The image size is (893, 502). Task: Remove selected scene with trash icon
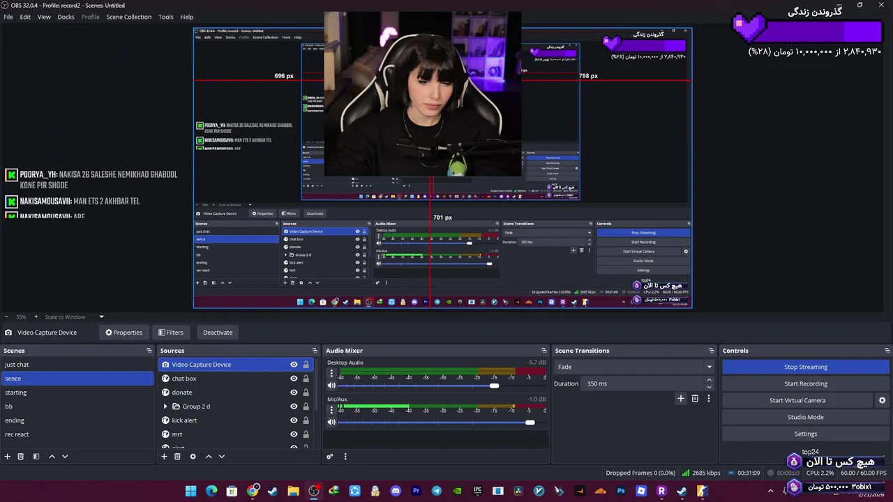(x=21, y=457)
